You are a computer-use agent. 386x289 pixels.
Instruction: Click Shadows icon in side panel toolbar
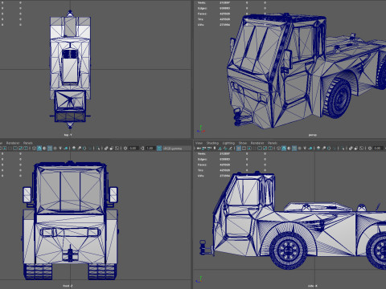(x=310, y=149)
